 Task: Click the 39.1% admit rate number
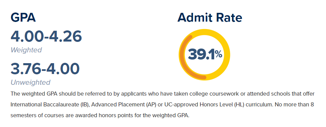pyautogui.click(x=205, y=55)
